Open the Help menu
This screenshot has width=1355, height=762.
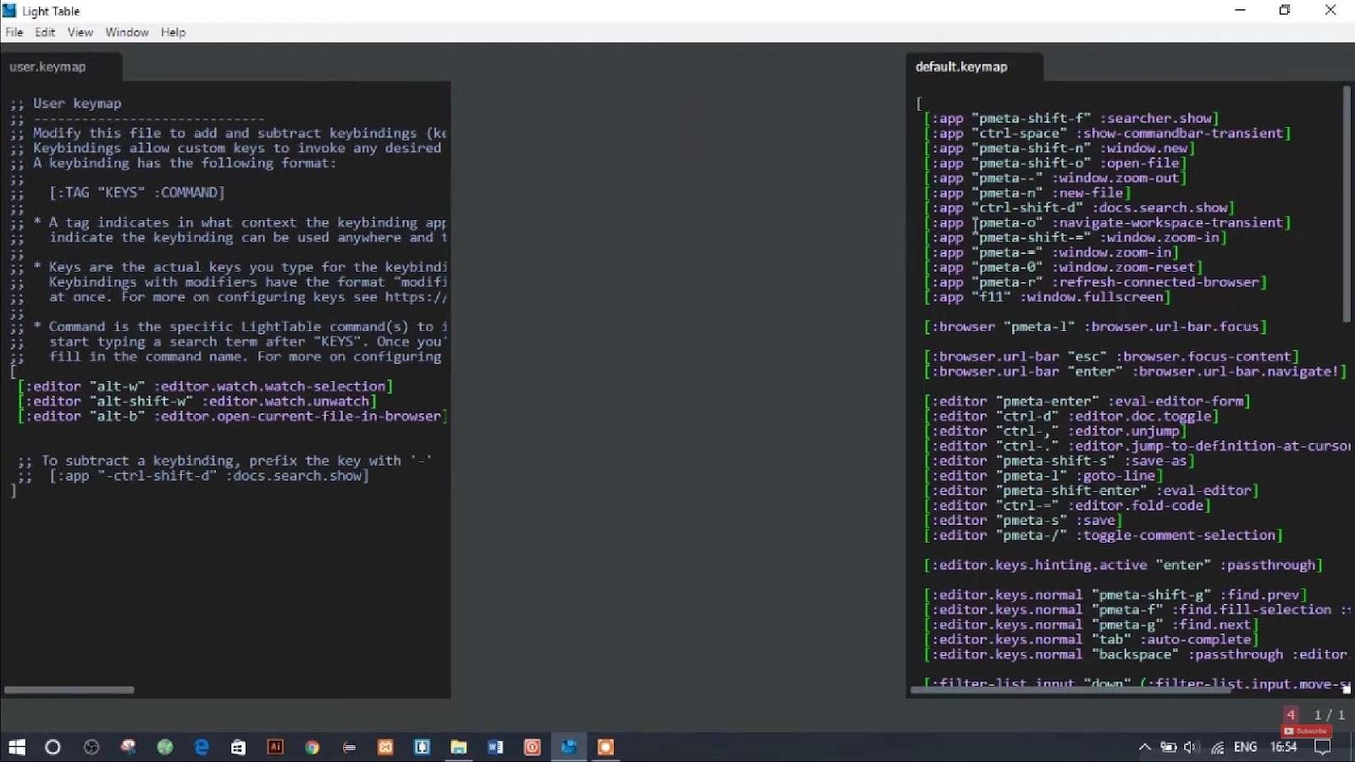(x=173, y=32)
